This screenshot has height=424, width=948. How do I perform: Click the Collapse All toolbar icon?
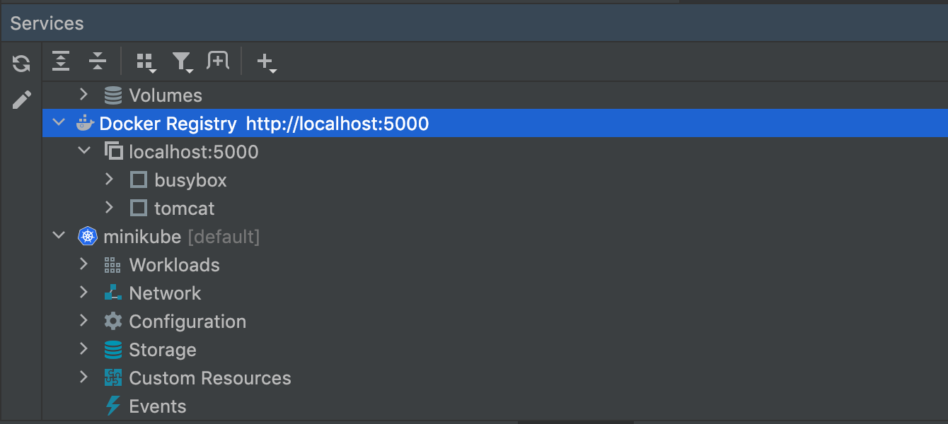97,61
